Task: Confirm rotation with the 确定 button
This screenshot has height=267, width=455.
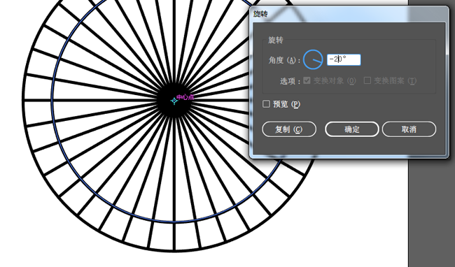Action: click(351, 129)
